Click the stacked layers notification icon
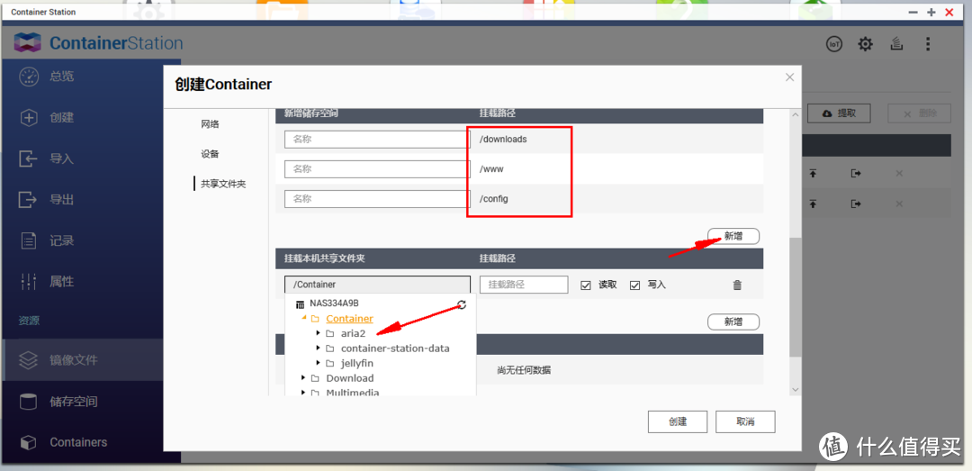972x471 pixels. pos(896,44)
